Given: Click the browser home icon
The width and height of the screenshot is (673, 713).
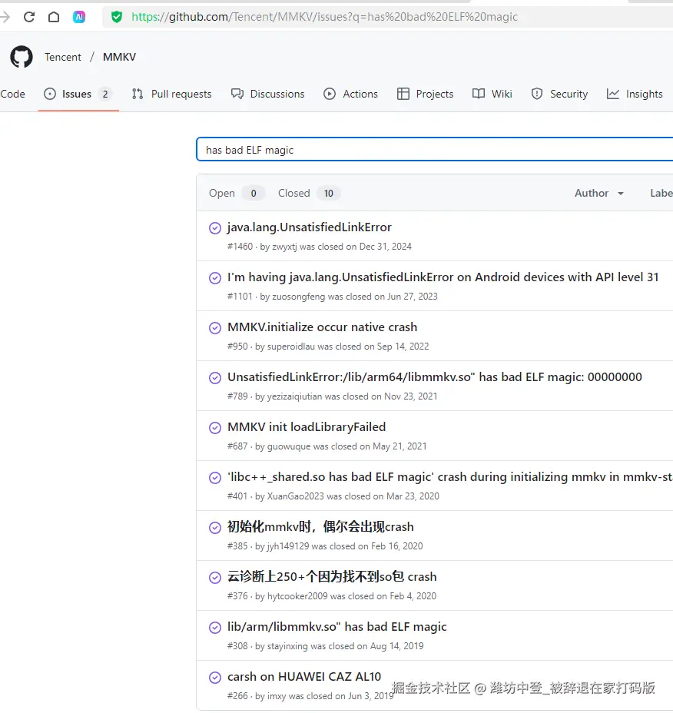Looking at the screenshot, I should [x=54, y=17].
